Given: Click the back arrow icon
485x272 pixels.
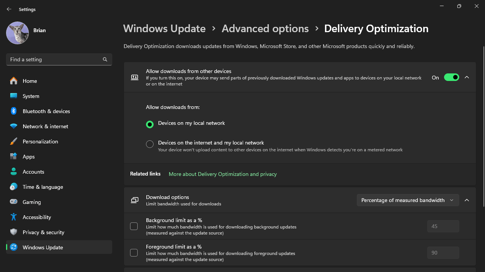Looking at the screenshot, I should (9, 9).
